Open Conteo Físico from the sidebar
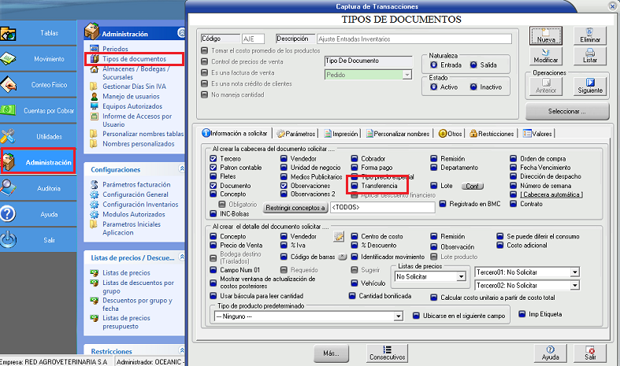Image resolution: width=620 pixels, height=366 pixels. coord(11,84)
